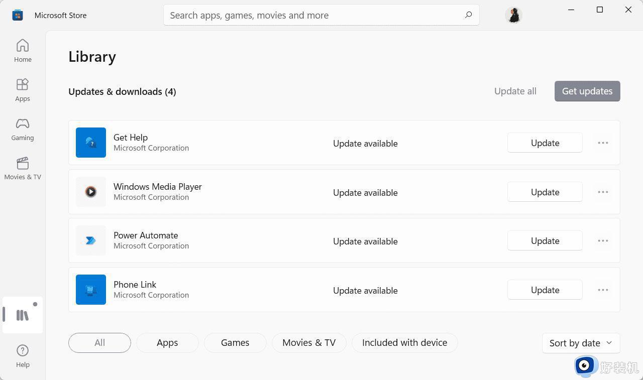Click the Updates & downloads (4) heading
The height and width of the screenshot is (380, 643).
click(122, 91)
